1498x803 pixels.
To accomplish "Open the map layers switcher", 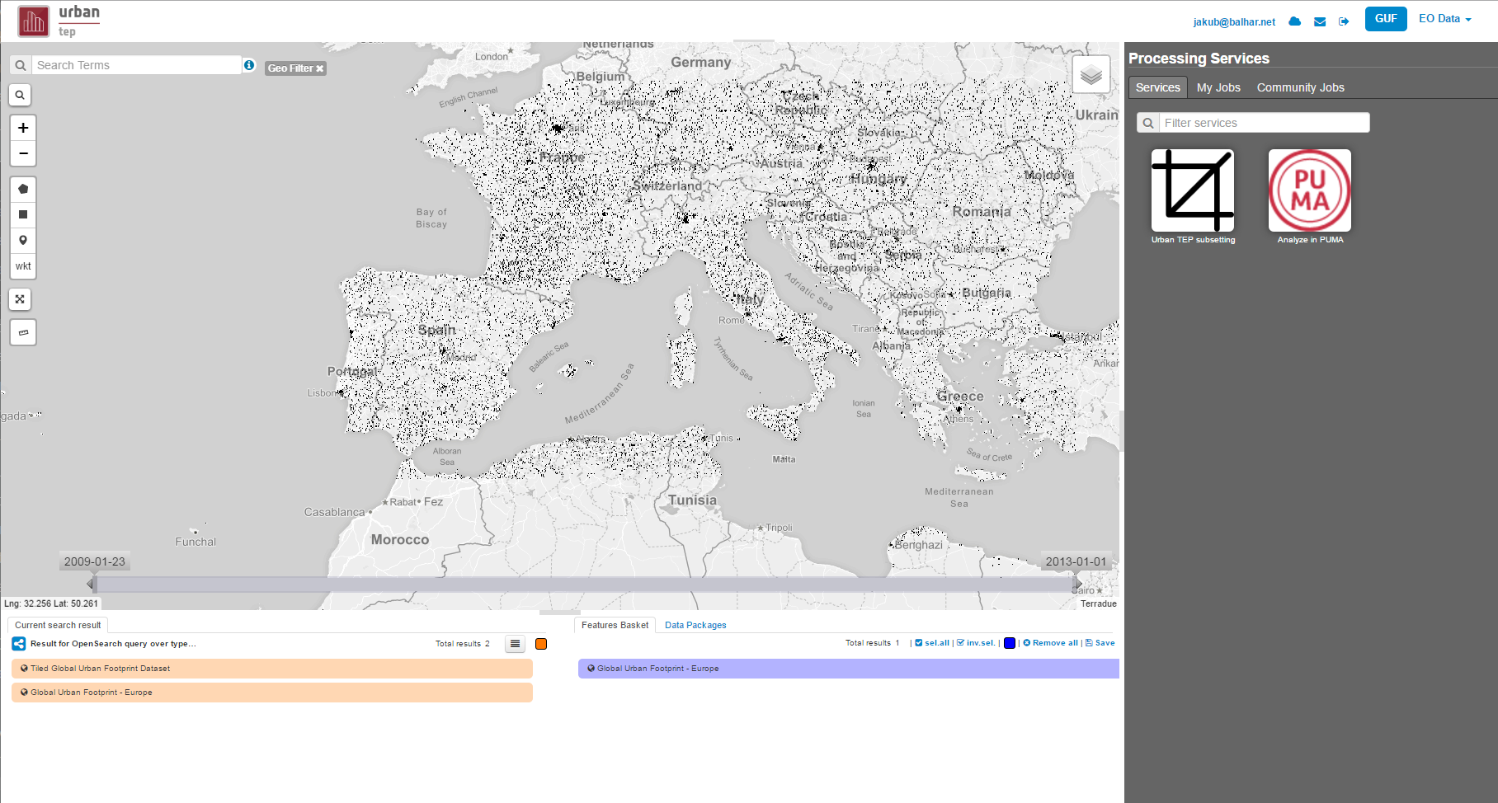I will [x=1091, y=75].
